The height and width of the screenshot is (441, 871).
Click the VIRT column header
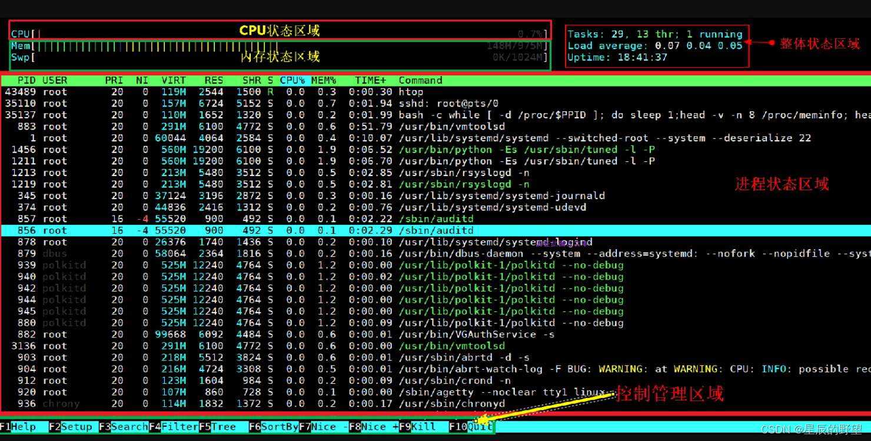point(174,81)
